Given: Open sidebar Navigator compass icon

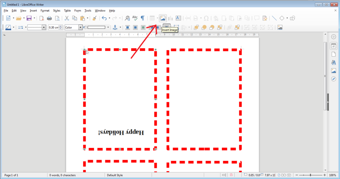Looking at the screenshot, I should [x=333, y=79].
